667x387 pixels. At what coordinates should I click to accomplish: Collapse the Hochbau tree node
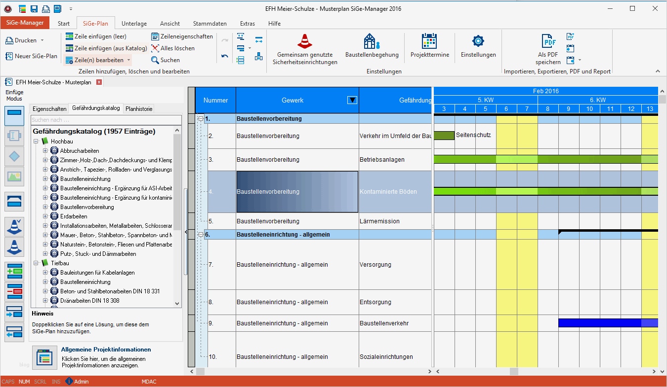36,141
